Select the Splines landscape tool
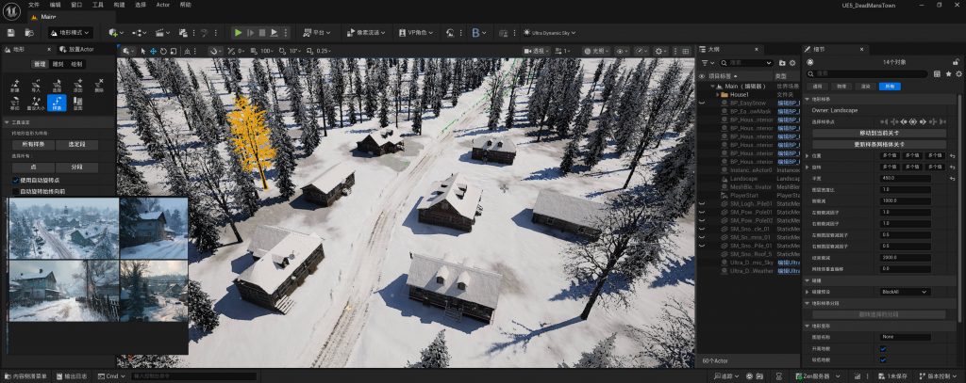The width and height of the screenshot is (966, 383). click(56, 103)
